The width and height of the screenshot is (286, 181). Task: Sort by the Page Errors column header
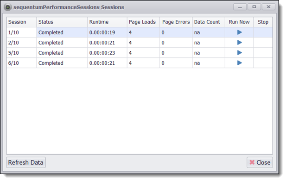(x=176, y=22)
